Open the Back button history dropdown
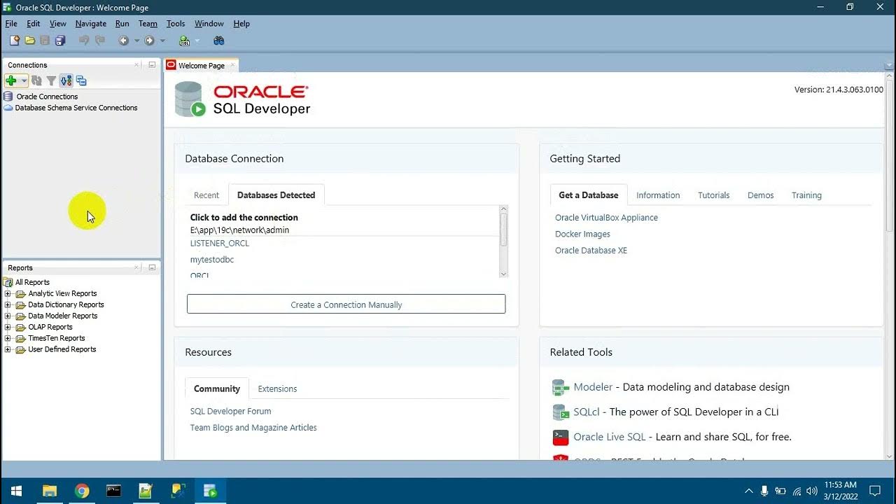896x504 pixels. click(136, 41)
